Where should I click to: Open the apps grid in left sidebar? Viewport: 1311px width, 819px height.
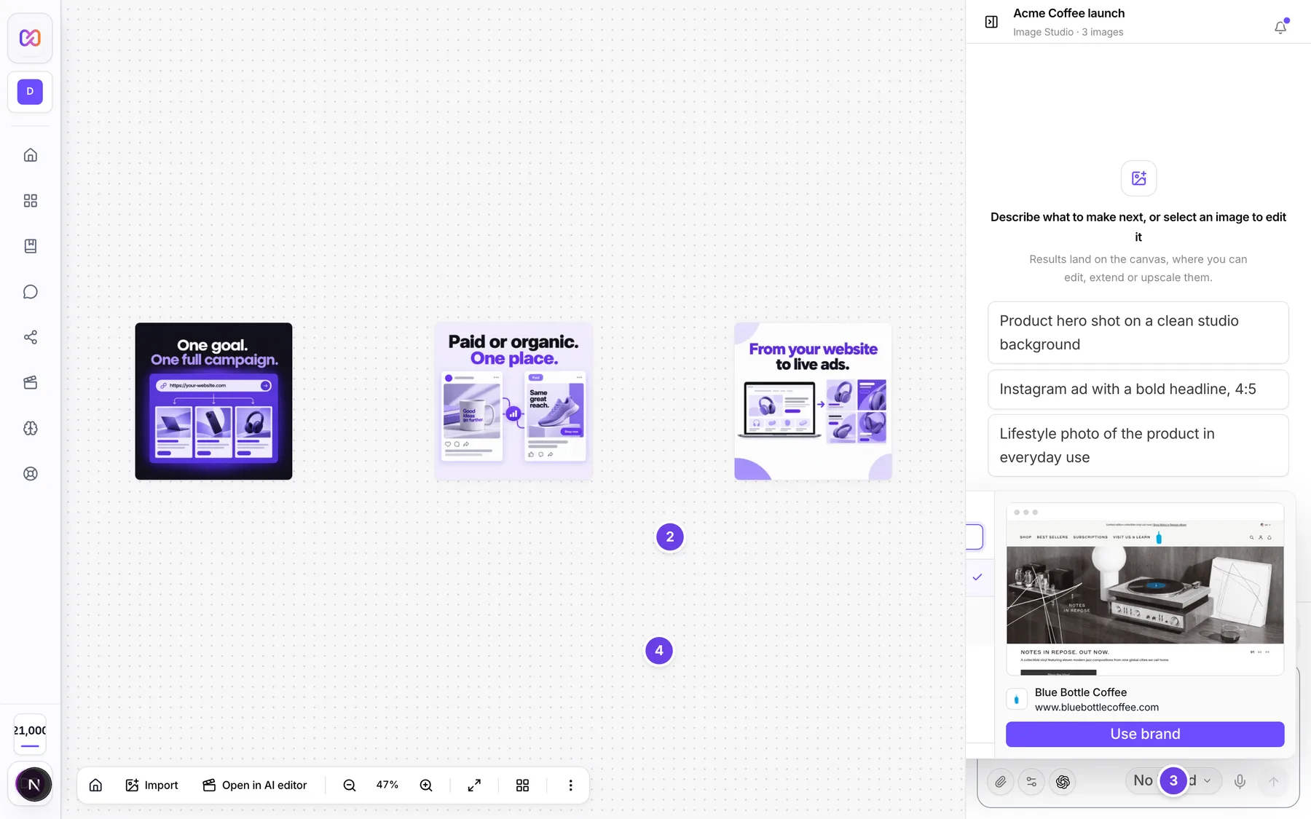(x=30, y=201)
